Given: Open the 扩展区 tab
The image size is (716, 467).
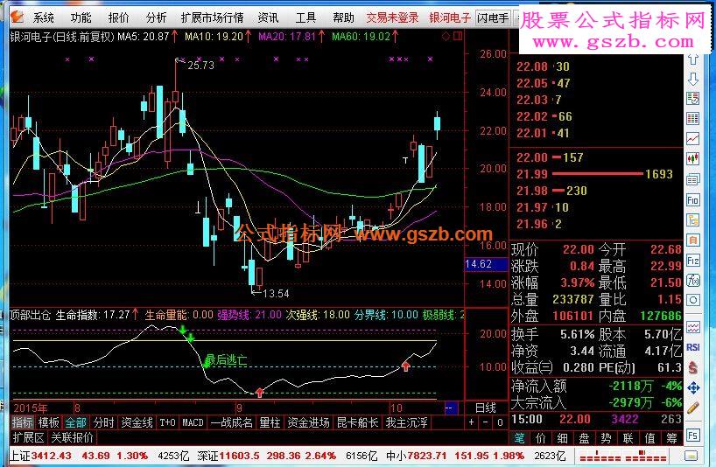Looking at the screenshot, I should coord(28,438).
